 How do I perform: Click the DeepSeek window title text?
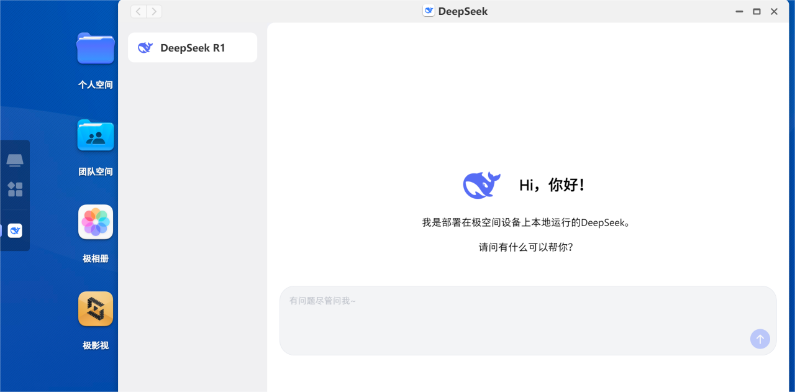(463, 11)
